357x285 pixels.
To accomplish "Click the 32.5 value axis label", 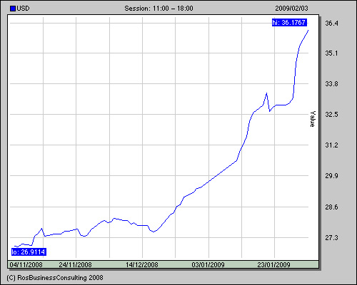I will coord(331,115).
